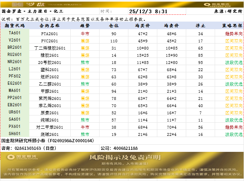The width and height of the screenshot is (244, 181).
Task: Select contract name 聚丙烯2601
Action: tap(50, 98)
